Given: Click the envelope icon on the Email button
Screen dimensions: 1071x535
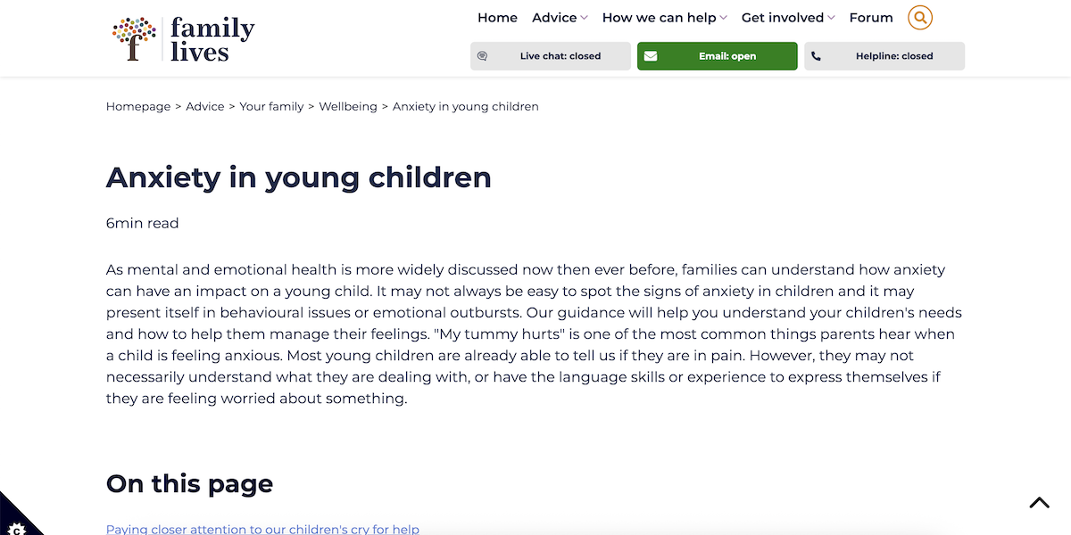Looking at the screenshot, I should (651, 55).
